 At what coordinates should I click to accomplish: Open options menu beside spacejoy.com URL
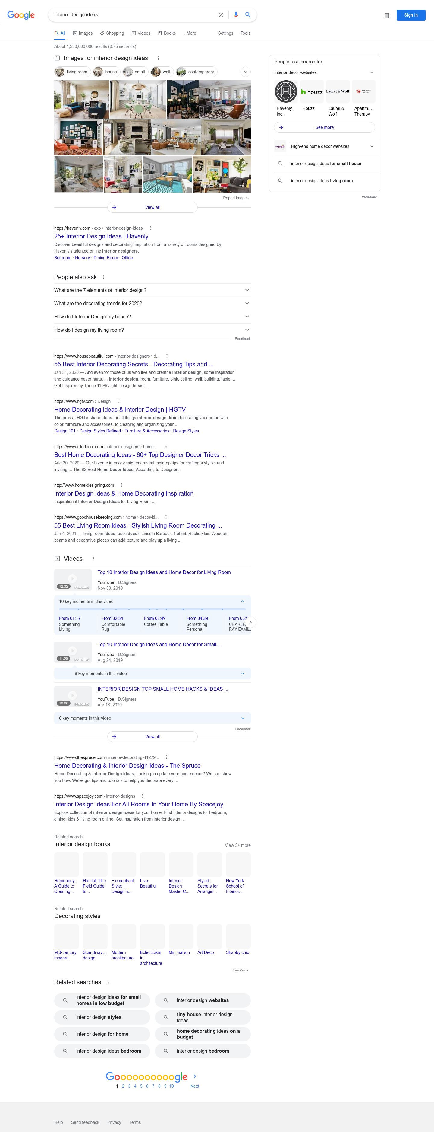click(142, 796)
